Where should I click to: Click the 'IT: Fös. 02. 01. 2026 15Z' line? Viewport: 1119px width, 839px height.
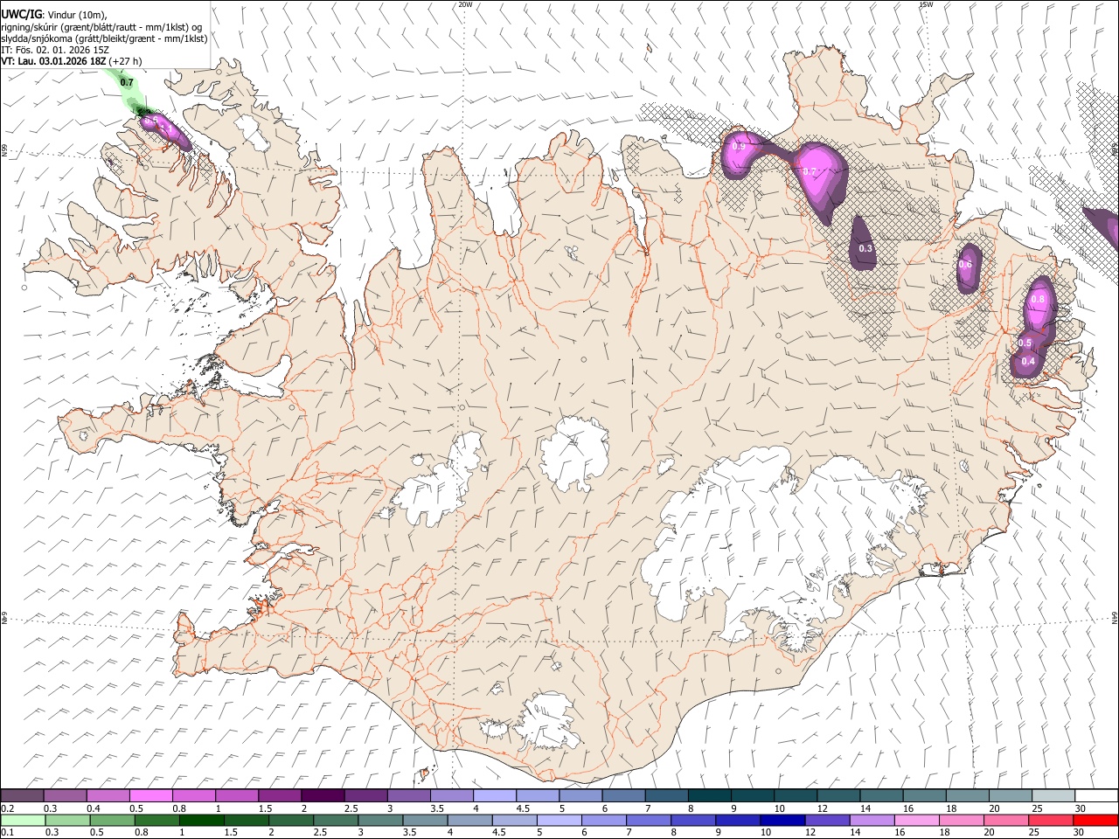click(x=55, y=51)
